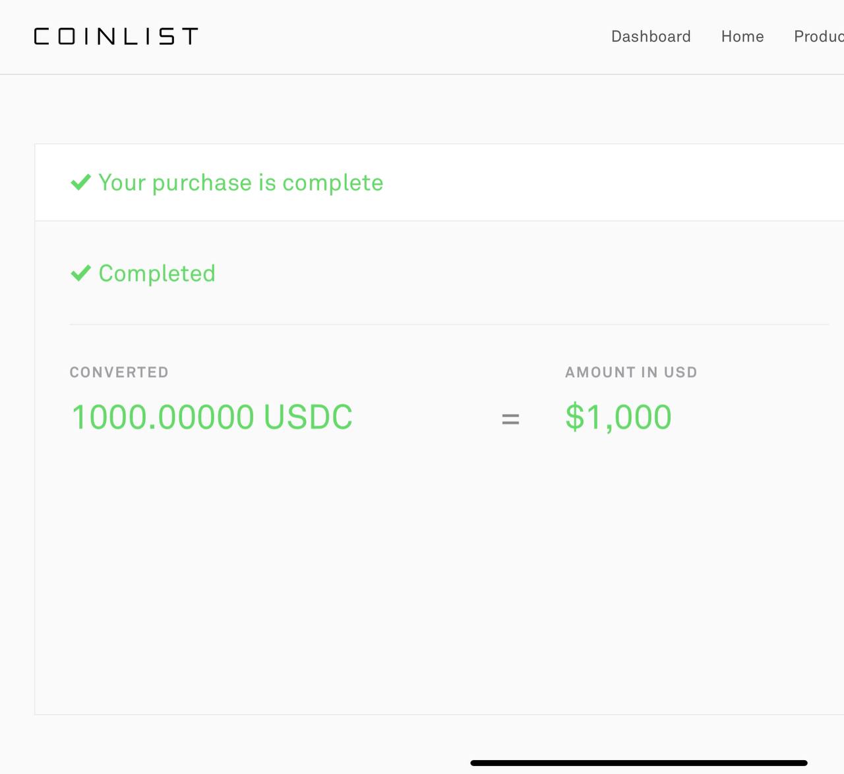
Task: Click the Completed status text
Action: tap(157, 274)
